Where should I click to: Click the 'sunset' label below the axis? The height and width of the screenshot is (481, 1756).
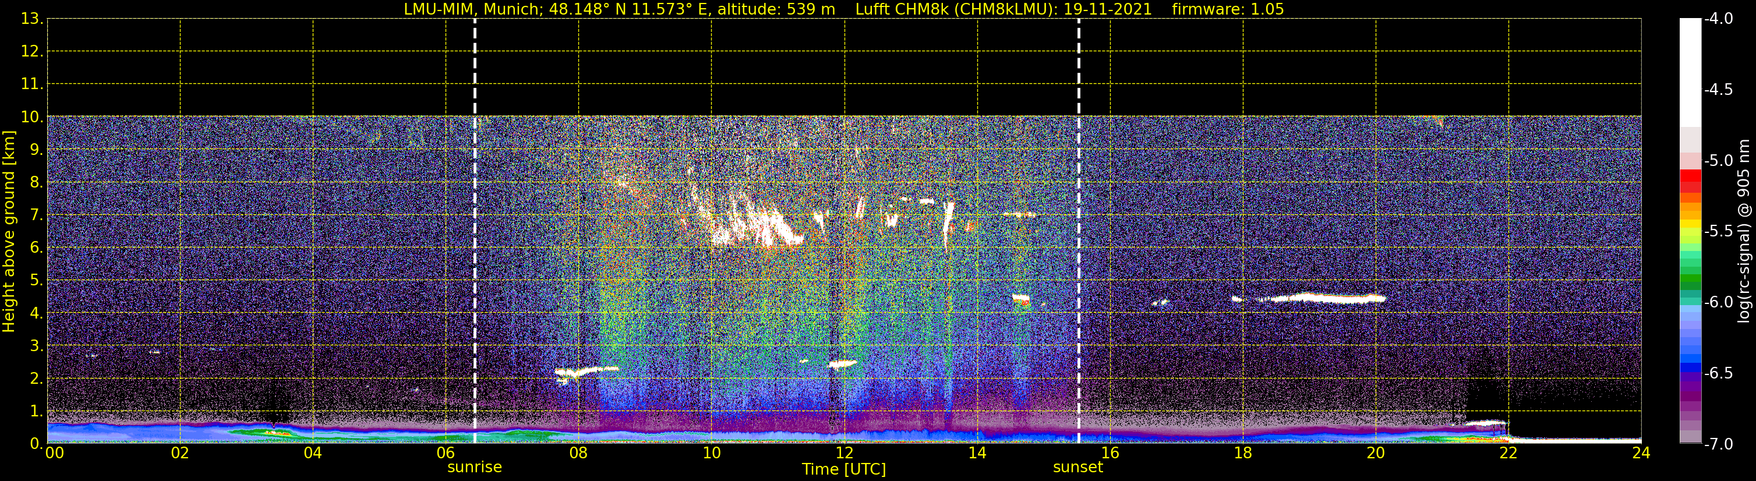coord(1077,468)
